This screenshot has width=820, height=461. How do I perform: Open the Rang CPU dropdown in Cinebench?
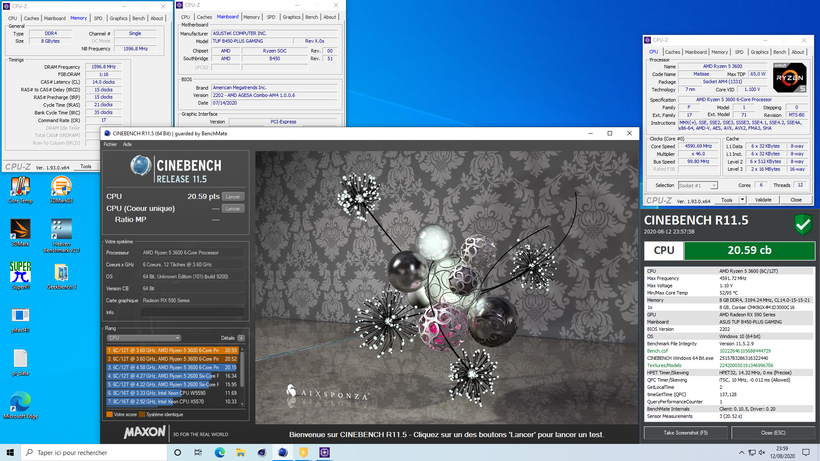pyautogui.click(x=144, y=338)
